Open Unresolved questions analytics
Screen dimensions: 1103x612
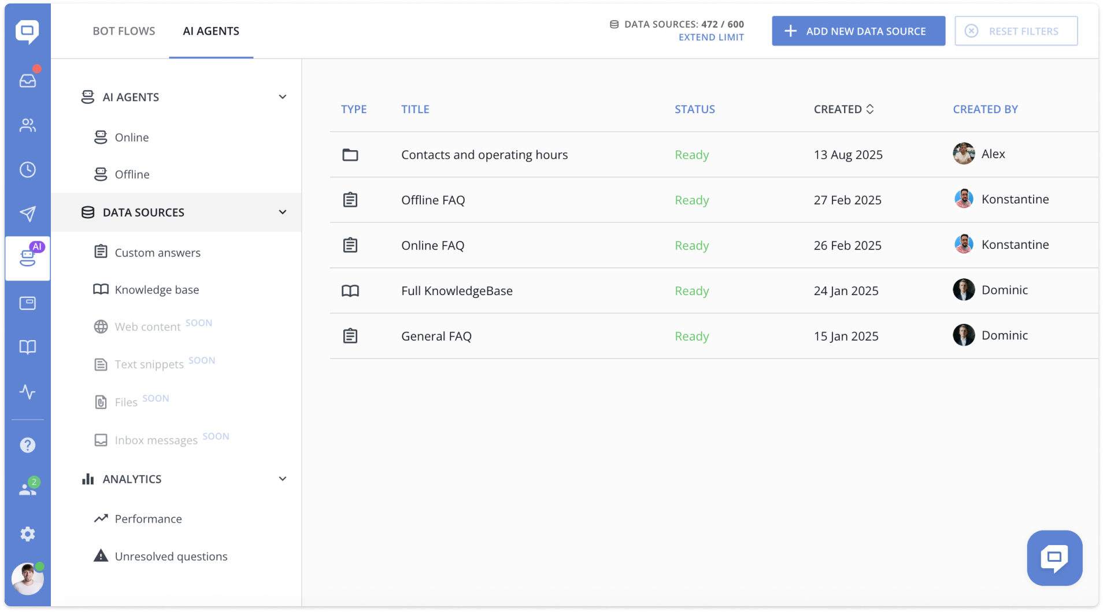tap(171, 557)
